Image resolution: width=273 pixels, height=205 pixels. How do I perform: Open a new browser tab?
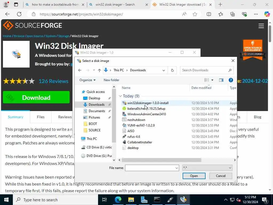tap(220, 5)
